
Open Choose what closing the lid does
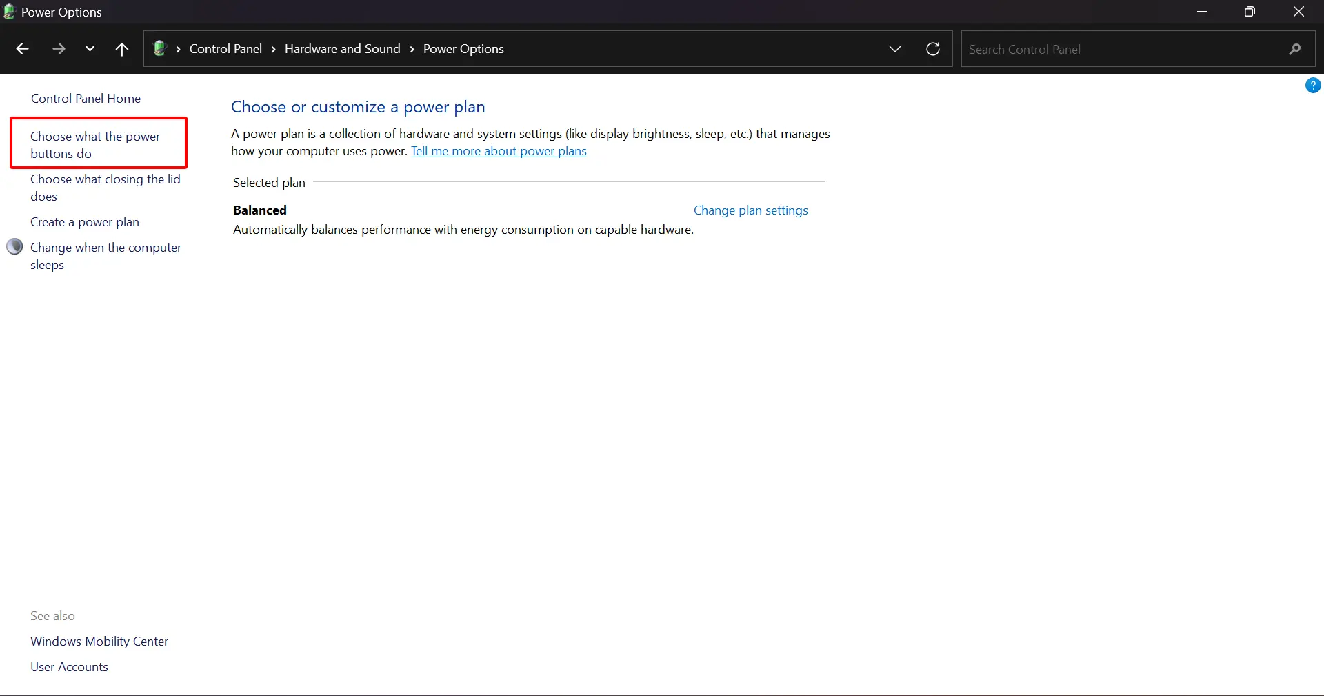click(x=105, y=188)
